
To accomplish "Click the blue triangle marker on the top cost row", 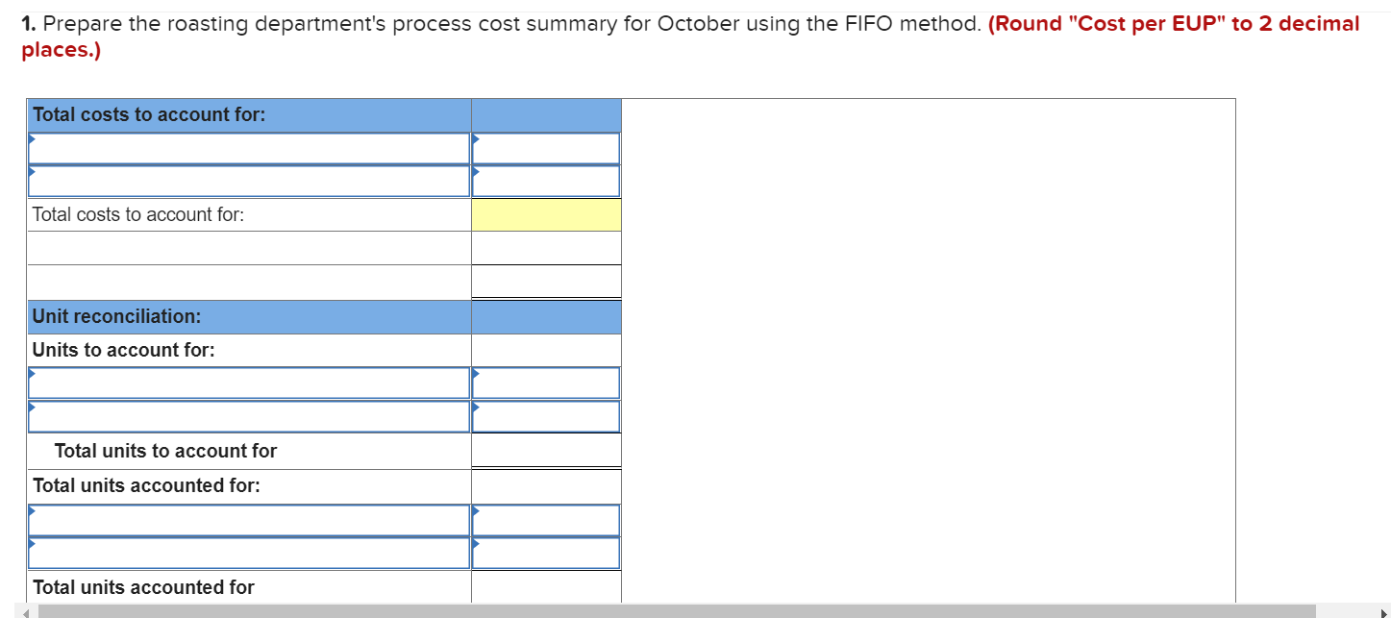I will tap(33, 138).
